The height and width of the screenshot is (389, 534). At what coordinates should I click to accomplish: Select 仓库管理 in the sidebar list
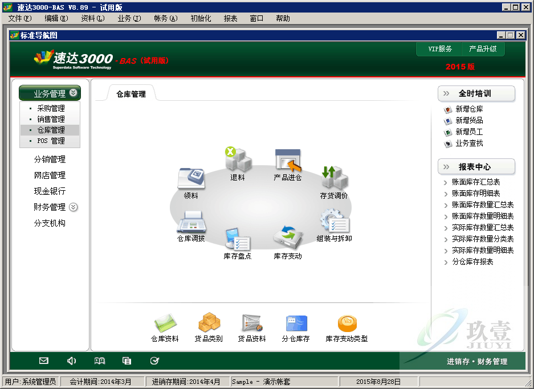(51, 130)
